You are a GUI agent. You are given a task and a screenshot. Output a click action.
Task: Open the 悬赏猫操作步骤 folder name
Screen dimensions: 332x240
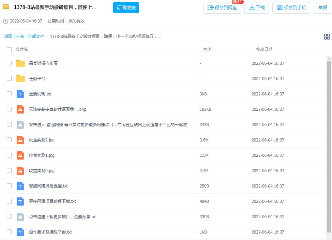pyautogui.click(x=43, y=63)
